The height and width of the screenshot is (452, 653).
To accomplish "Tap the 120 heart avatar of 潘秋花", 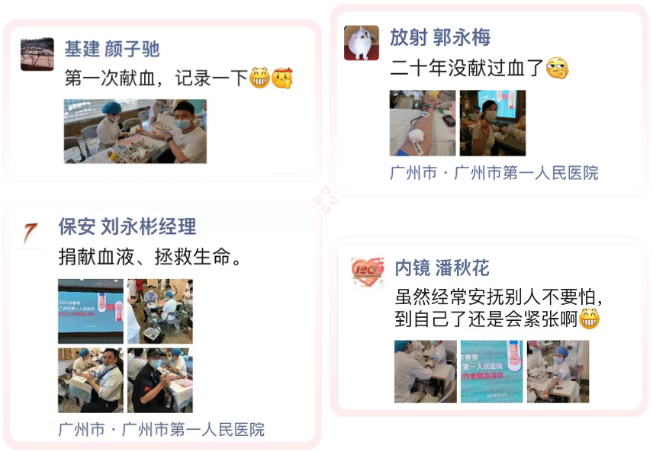I will click(367, 272).
